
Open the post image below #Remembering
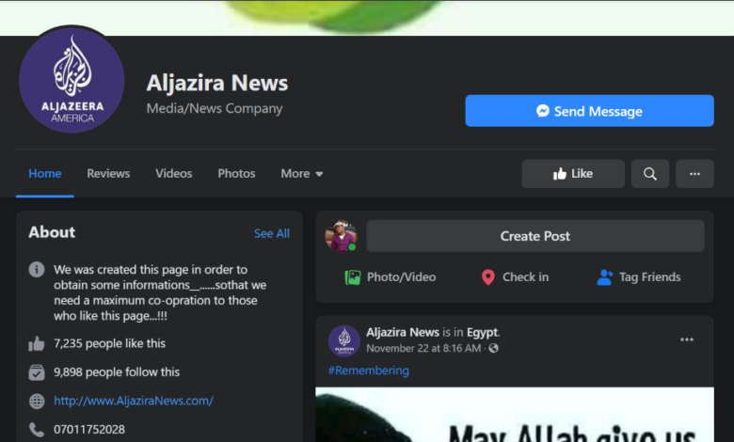click(x=515, y=415)
